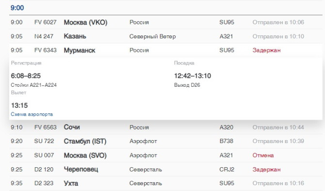Click the Аэрофлот airline for Стамбул
This screenshot has width=325, height=191.
pos(143,141)
